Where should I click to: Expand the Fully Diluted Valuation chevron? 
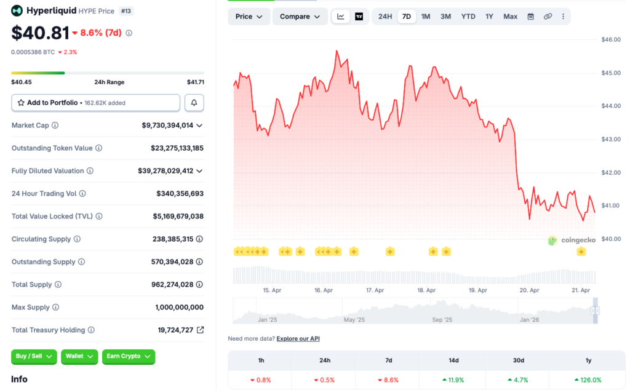[199, 171]
